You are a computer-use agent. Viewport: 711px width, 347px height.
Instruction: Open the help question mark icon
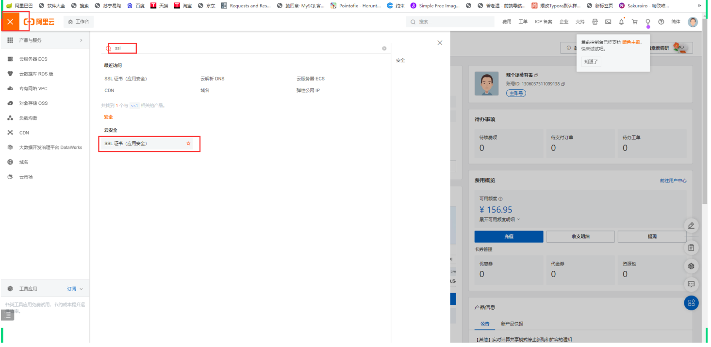pyautogui.click(x=661, y=22)
